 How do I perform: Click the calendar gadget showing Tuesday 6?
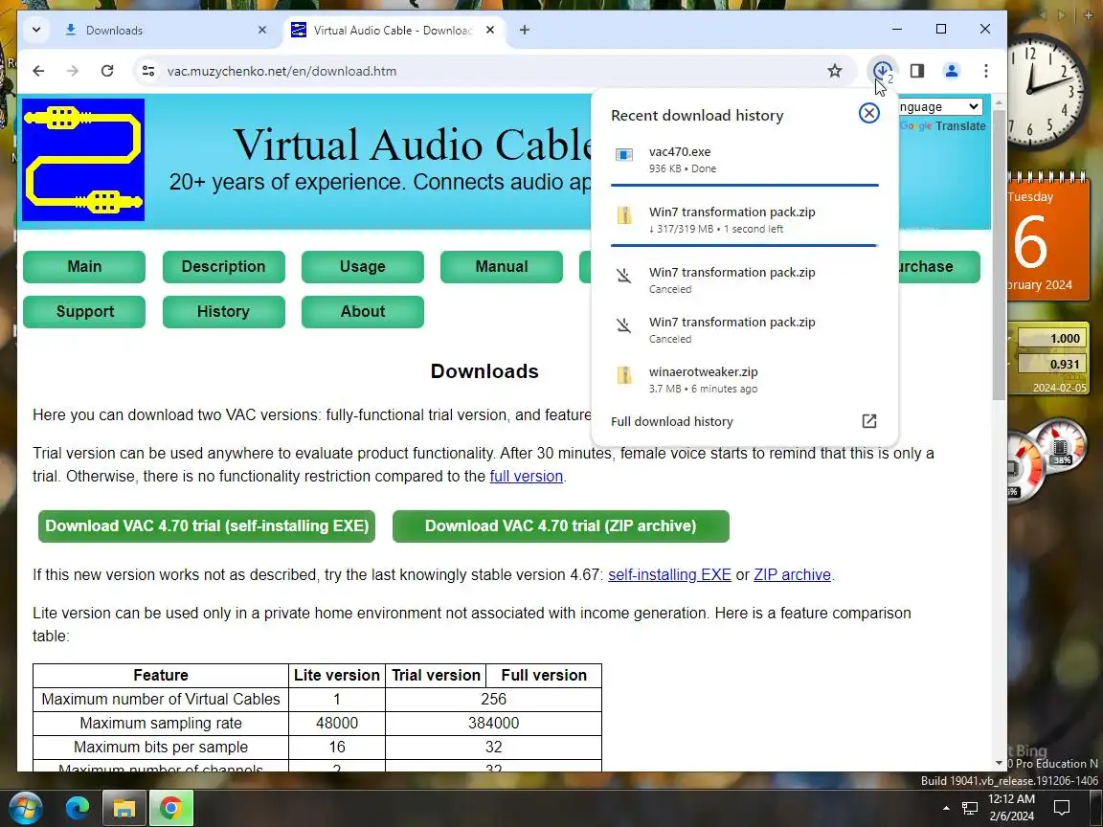[1048, 239]
